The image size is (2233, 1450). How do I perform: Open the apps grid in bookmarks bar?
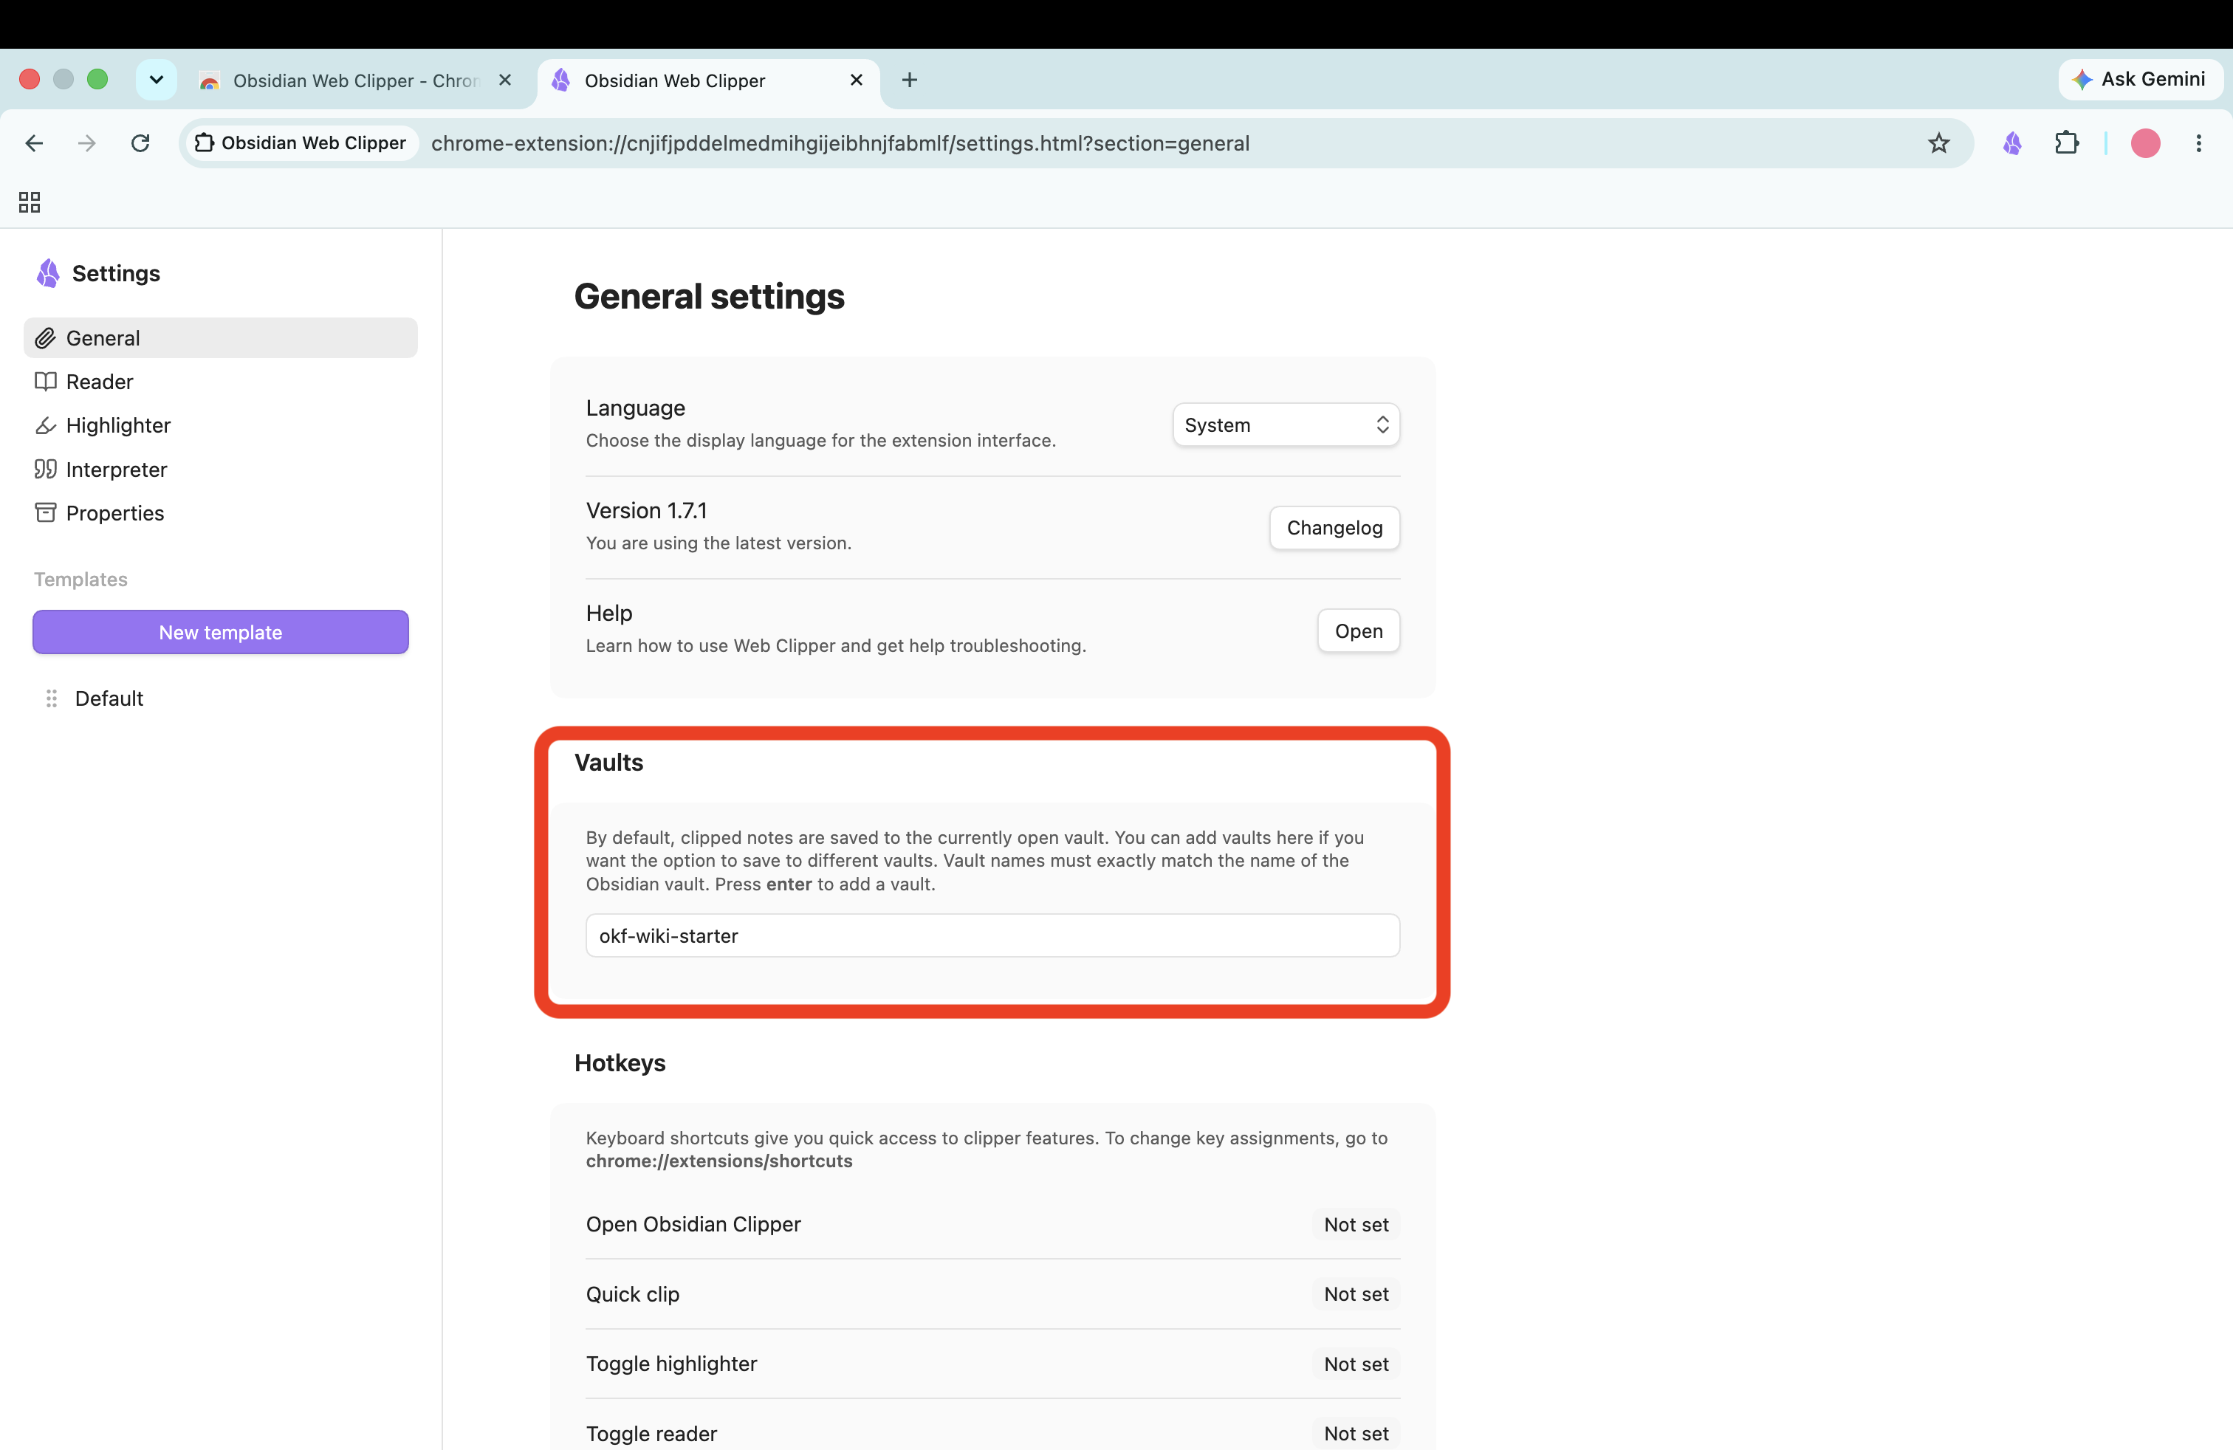[29, 202]
